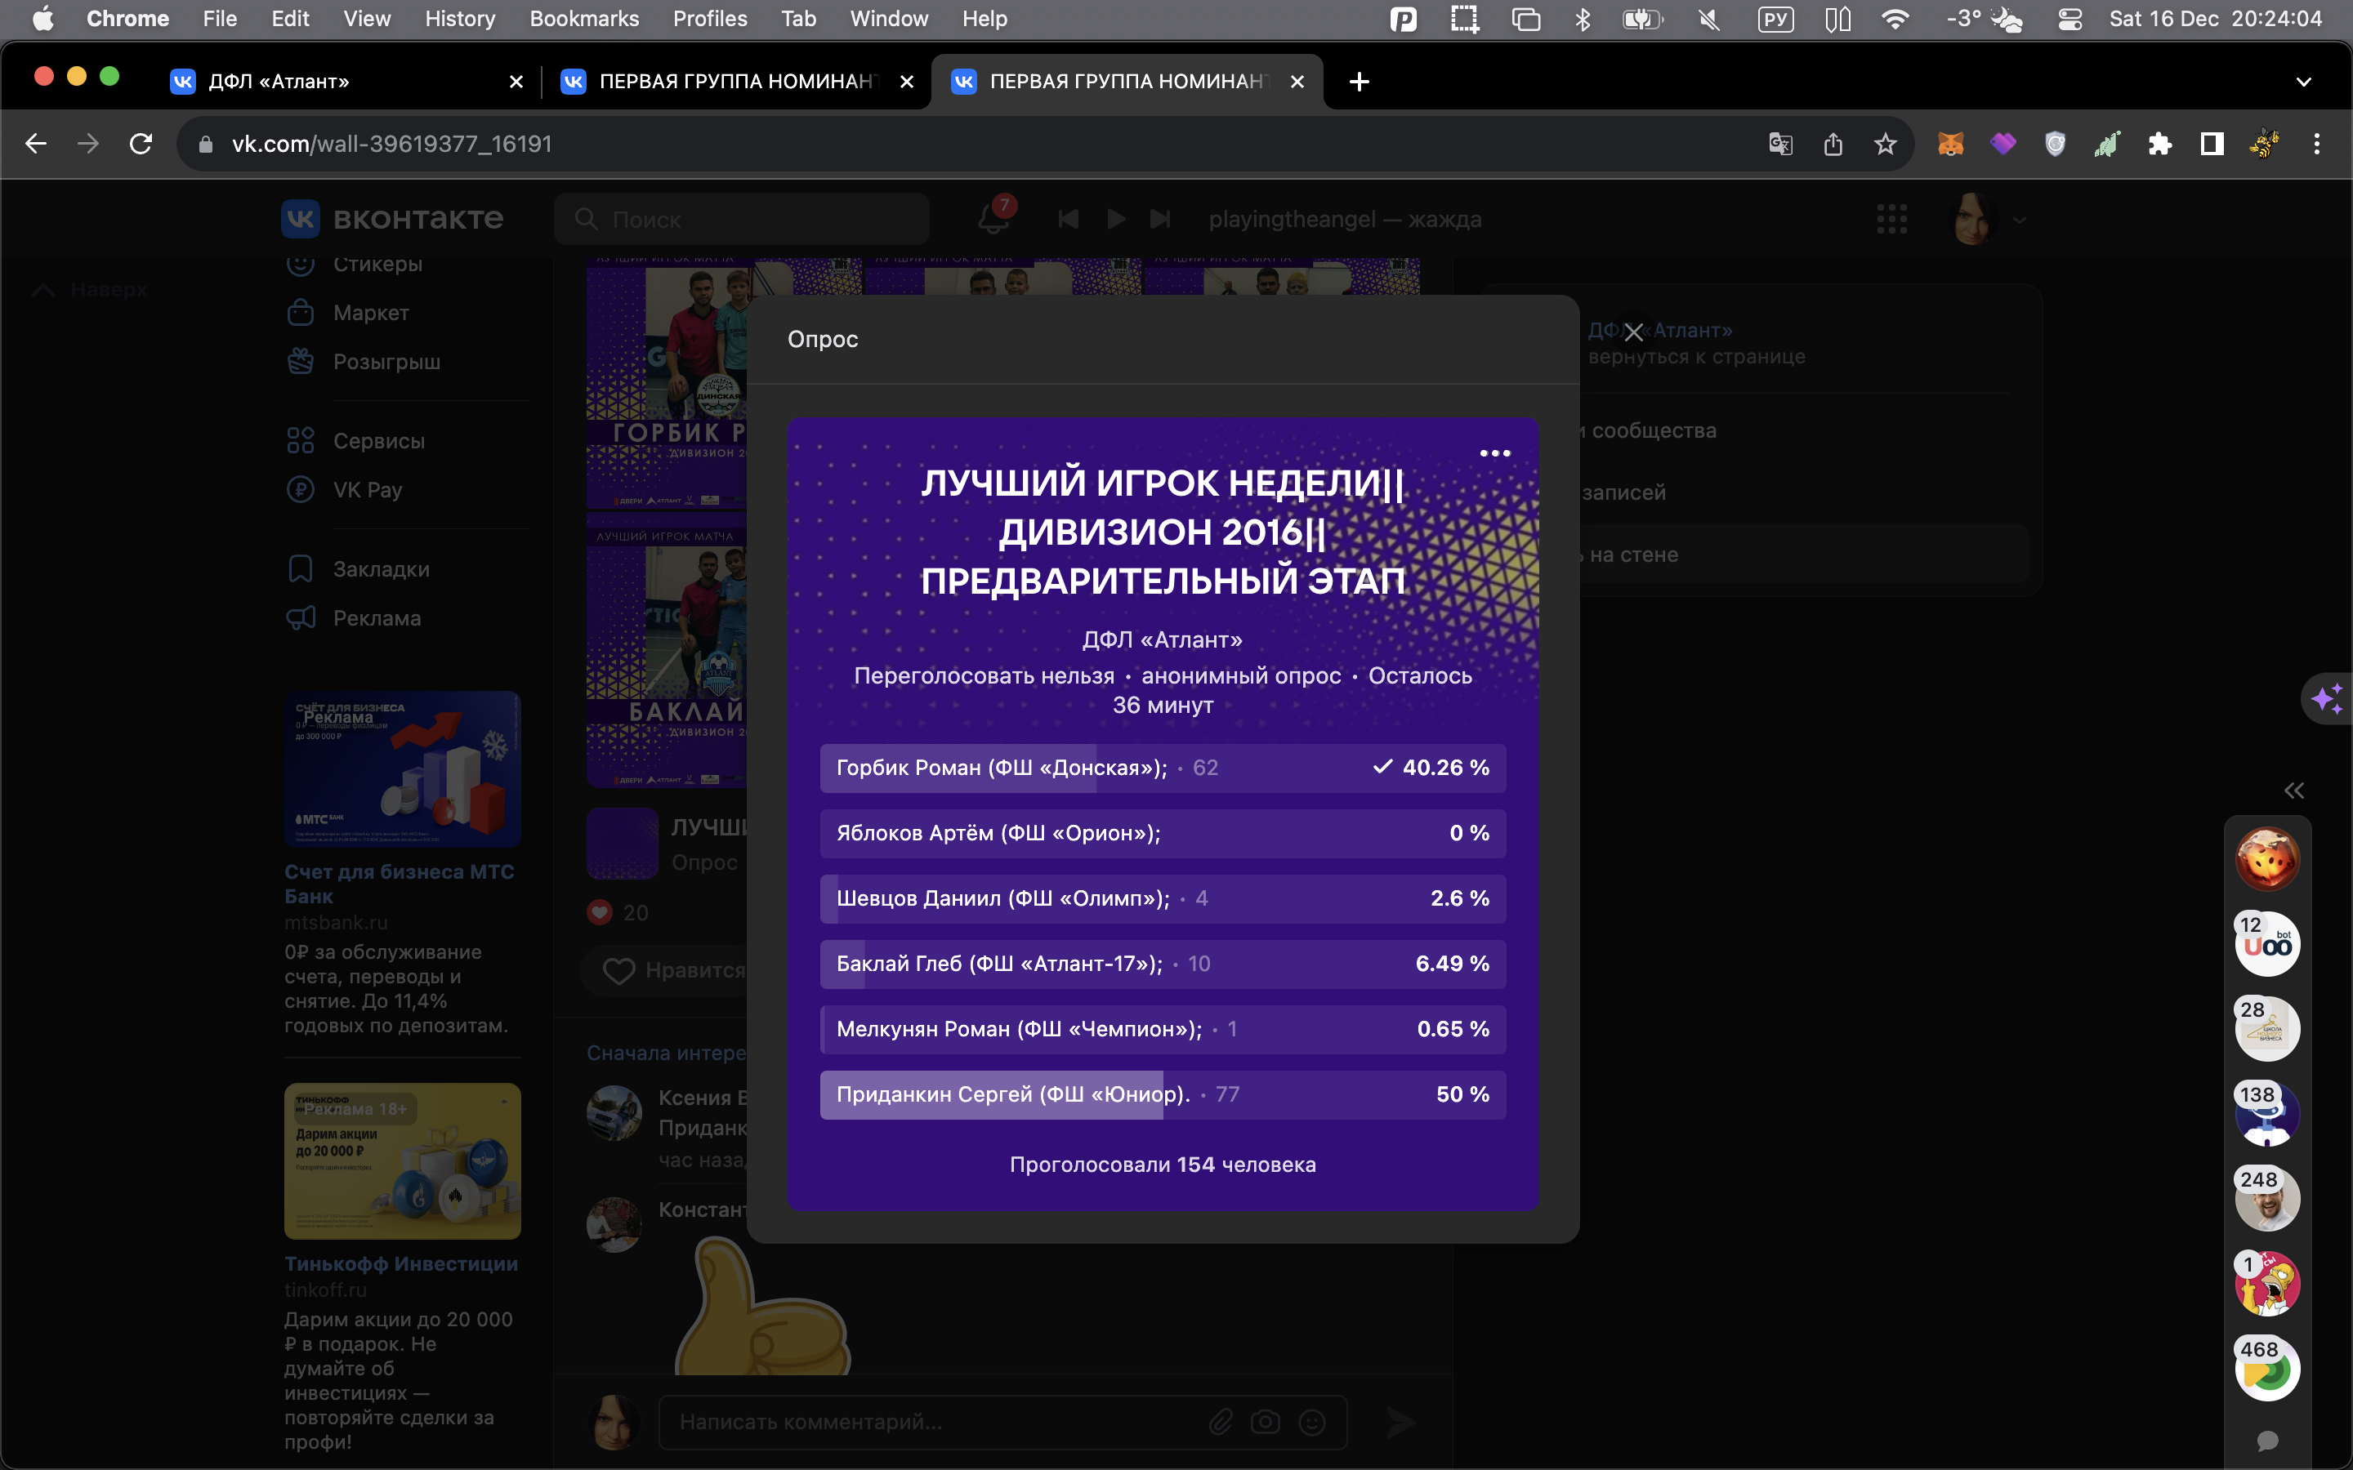Image resolution: width=2353 pixels, height=1470 pixels.
Task: Click the Нравится like button
Action: coord(673,970)
